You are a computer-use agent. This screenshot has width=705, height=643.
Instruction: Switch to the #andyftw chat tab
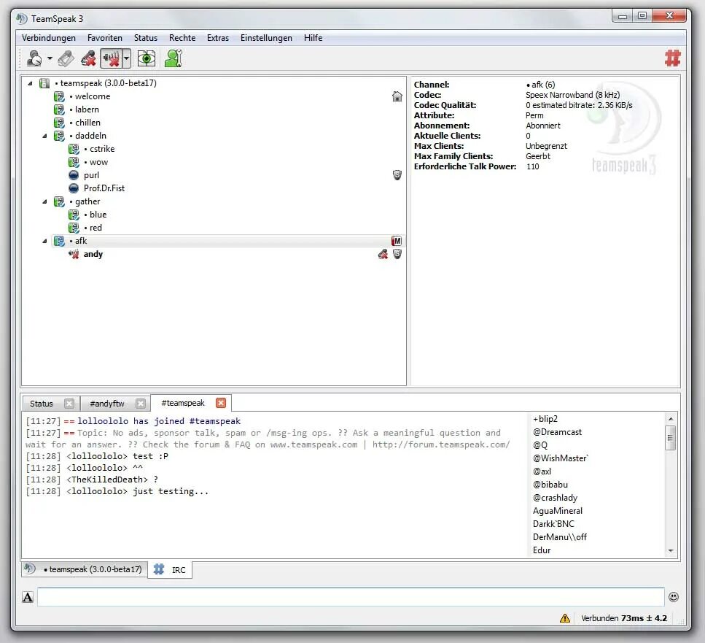[x=107, y=404]
